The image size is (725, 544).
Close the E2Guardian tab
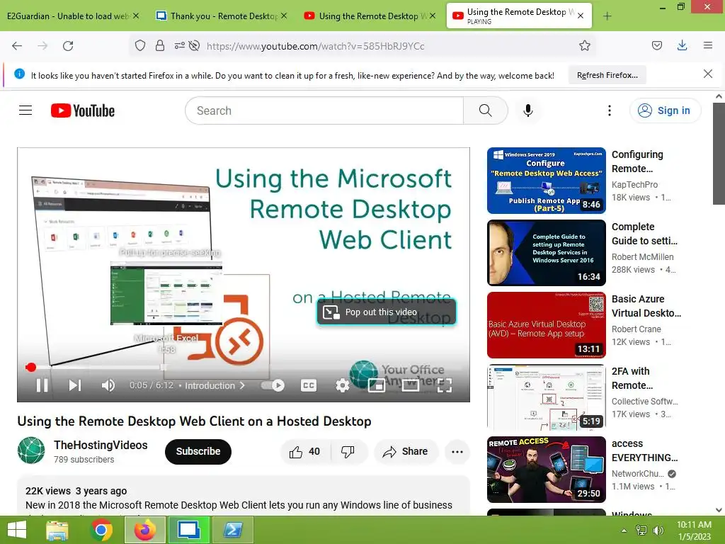pos(136,16)
